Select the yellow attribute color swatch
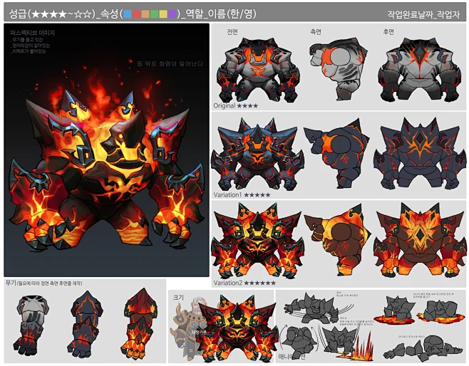Screen dimensions: 469x366 tap(164, 14)
